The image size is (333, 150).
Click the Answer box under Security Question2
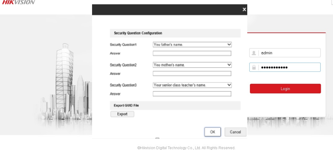coord(192,74)
